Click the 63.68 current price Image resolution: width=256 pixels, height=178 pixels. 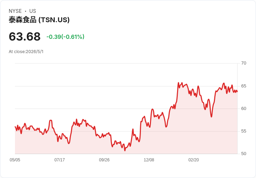click(x=25, y=36)
